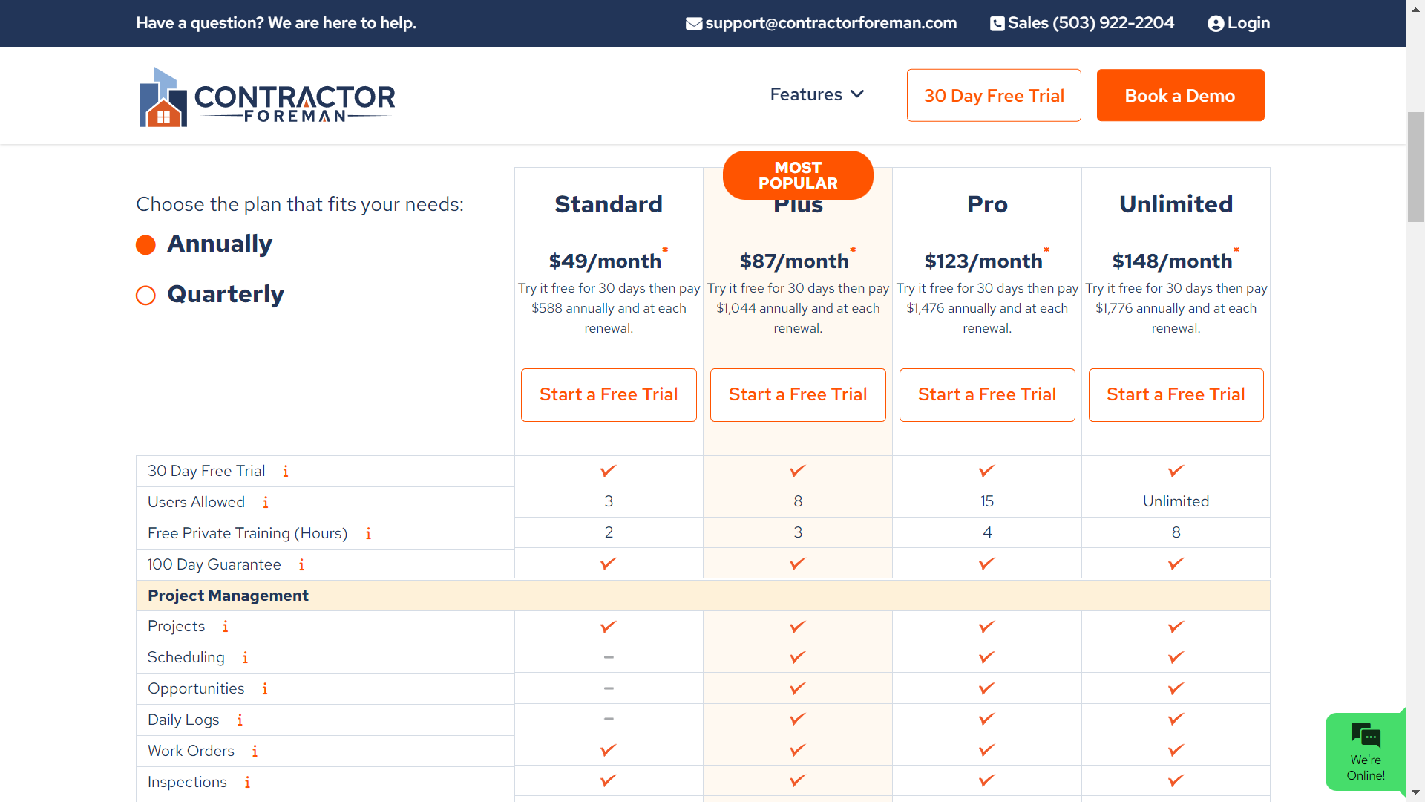Start a Free Trial for Plus plan

coord(798,395)
